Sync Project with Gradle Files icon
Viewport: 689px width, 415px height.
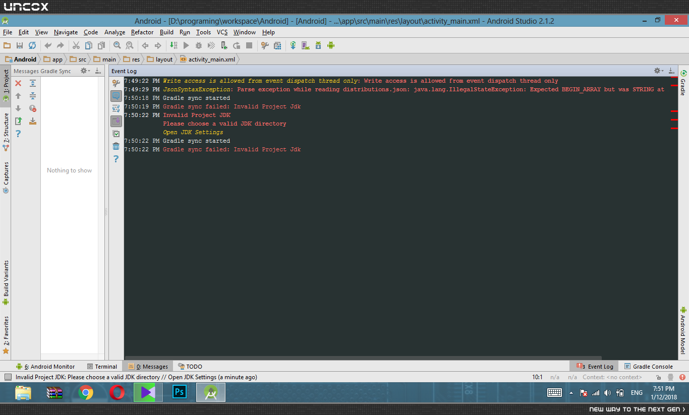tap(293, 45)
